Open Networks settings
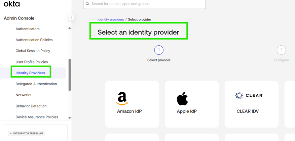295x141 pixels. tap(23, 95)
